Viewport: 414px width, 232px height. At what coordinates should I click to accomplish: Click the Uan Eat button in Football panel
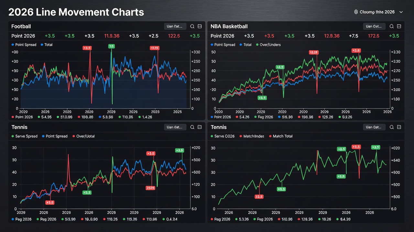pyautogui.click(x=175, y=26)
